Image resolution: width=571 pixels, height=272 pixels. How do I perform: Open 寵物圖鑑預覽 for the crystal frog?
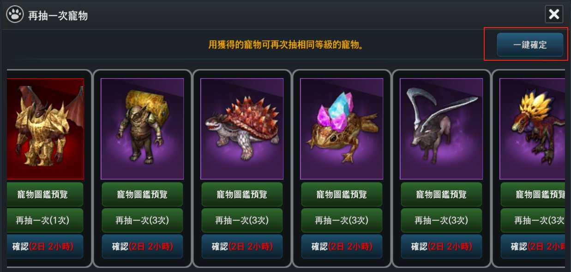(342, 194)
